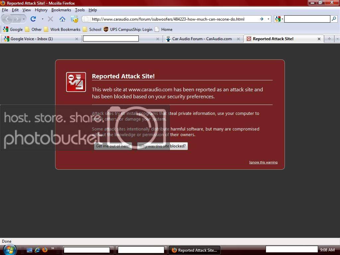Click the toolbar icon next to Home

(x=74, y=19)
